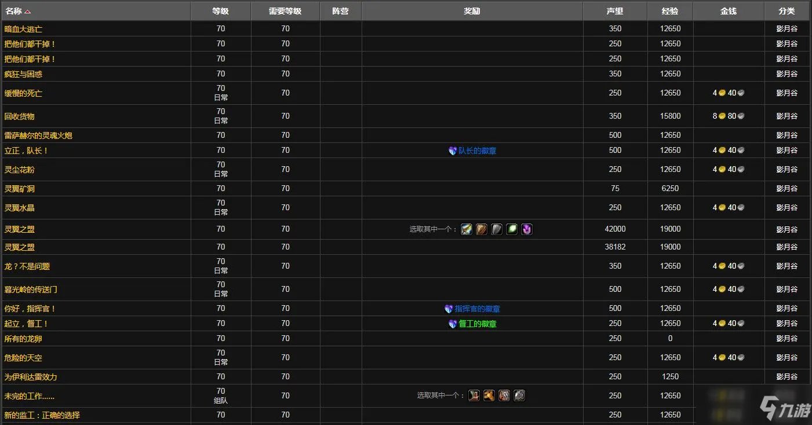Sort quests by the 经验 column header
Viewport: 812px width, 425px height.
tap(670, 11)
